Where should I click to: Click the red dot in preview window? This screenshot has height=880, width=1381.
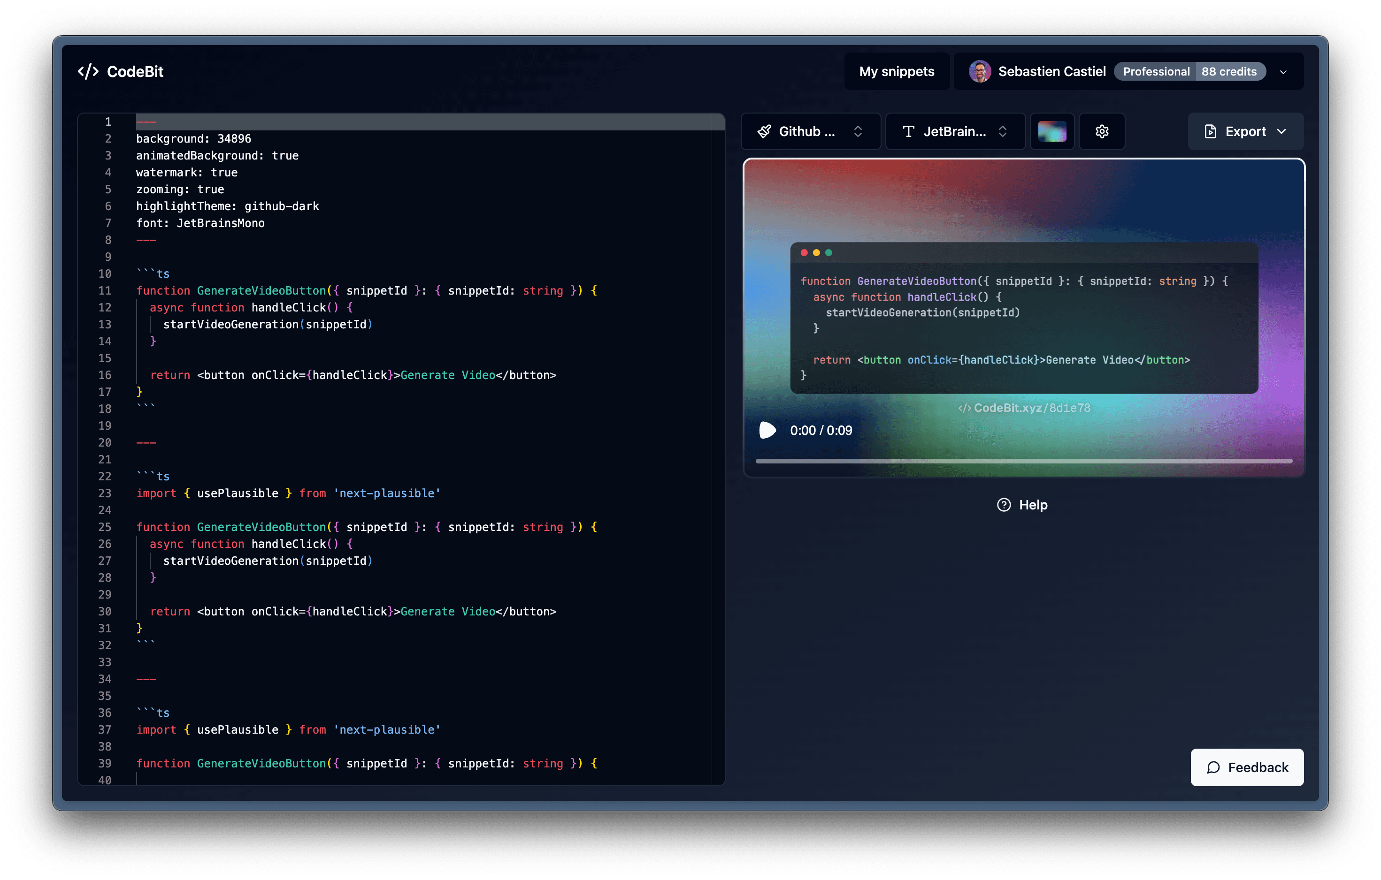(804, 253)
